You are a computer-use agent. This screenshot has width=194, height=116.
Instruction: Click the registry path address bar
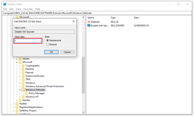97,13
